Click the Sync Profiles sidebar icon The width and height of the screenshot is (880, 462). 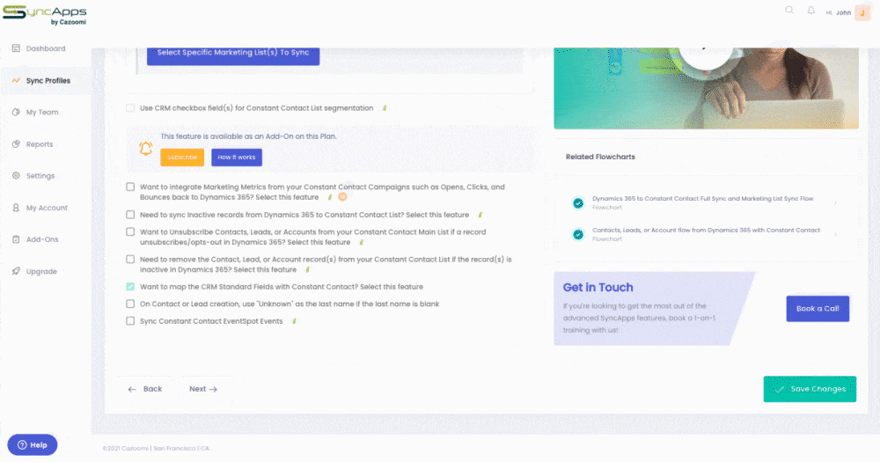pyautogui.click(x=16, y=80)
